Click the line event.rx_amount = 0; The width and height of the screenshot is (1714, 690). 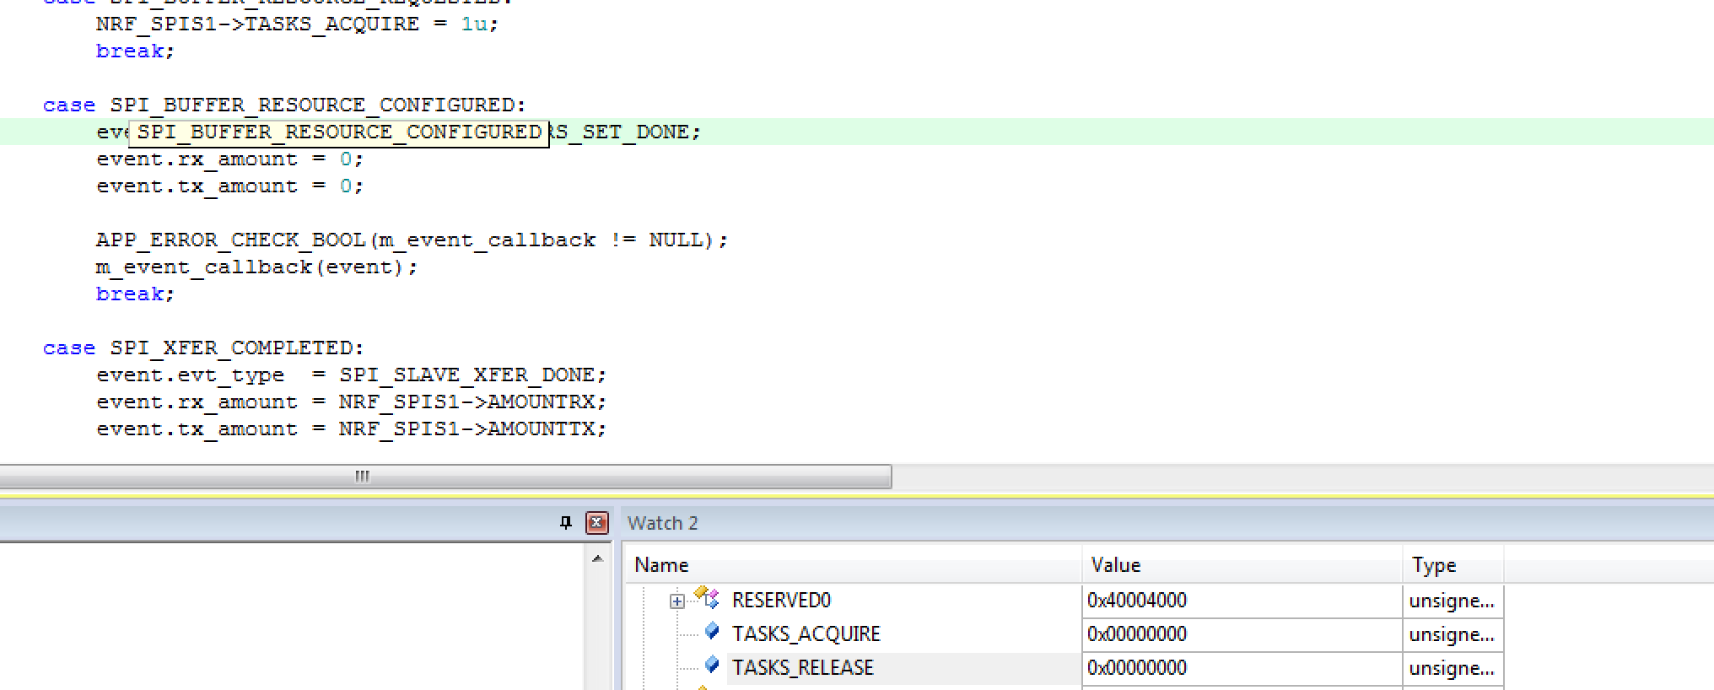click(229, 159)
